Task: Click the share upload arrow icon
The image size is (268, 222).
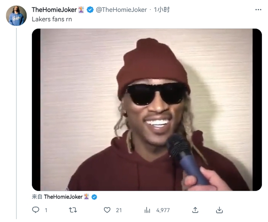Action: click(195, 210)
